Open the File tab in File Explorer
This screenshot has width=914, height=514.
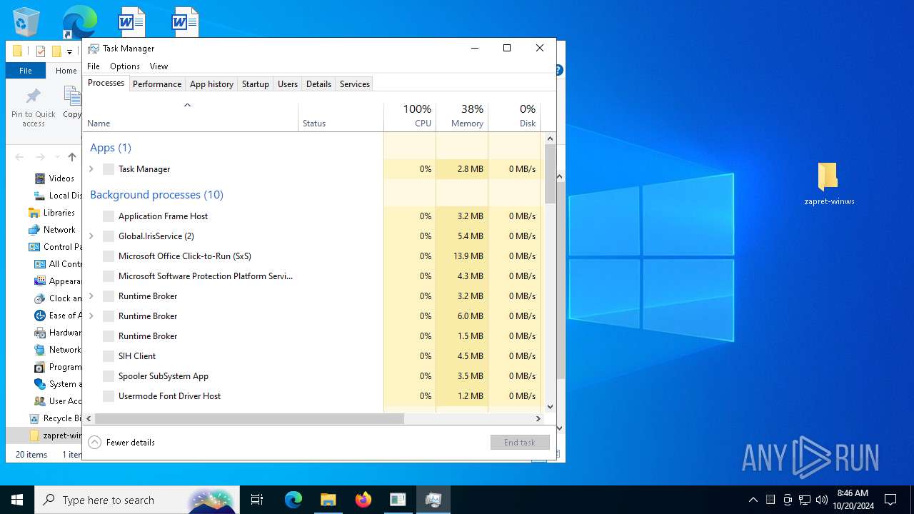pyautogui.click(x=26, y=71)
